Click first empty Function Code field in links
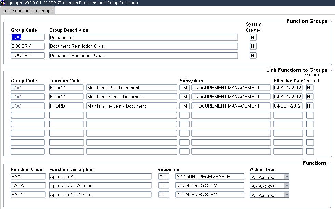The height and width of the screenshot is (209, 335). tap(66, 115)
